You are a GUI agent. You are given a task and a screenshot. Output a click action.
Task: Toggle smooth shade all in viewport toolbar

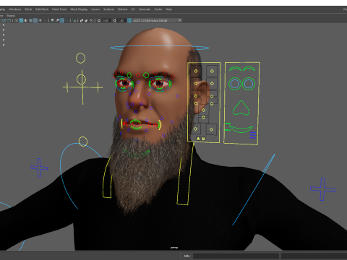click(21, 21)
